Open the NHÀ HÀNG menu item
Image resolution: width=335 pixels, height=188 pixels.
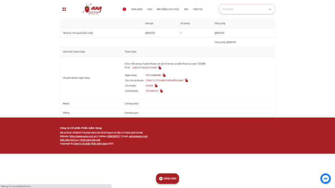pyautogui.click(x=137, y=9)
